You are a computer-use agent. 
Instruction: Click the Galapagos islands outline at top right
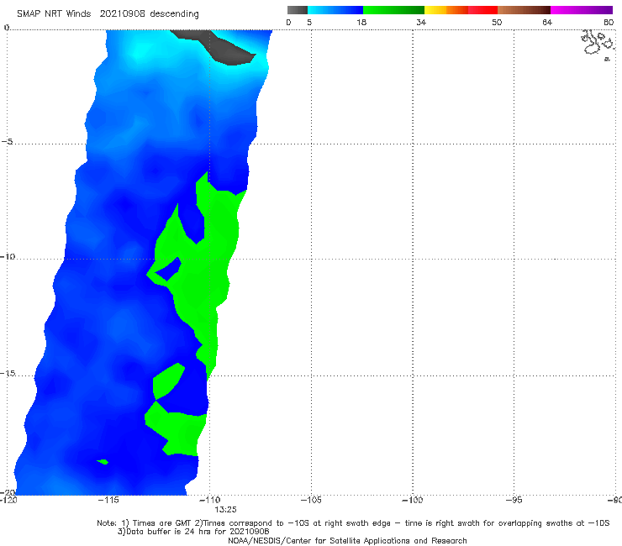click(598, 45)
